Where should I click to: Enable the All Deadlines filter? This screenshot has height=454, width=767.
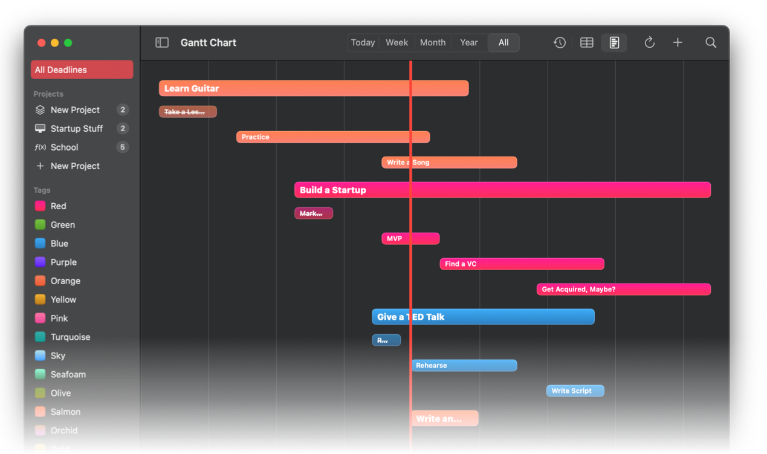[x=82, y=70]
